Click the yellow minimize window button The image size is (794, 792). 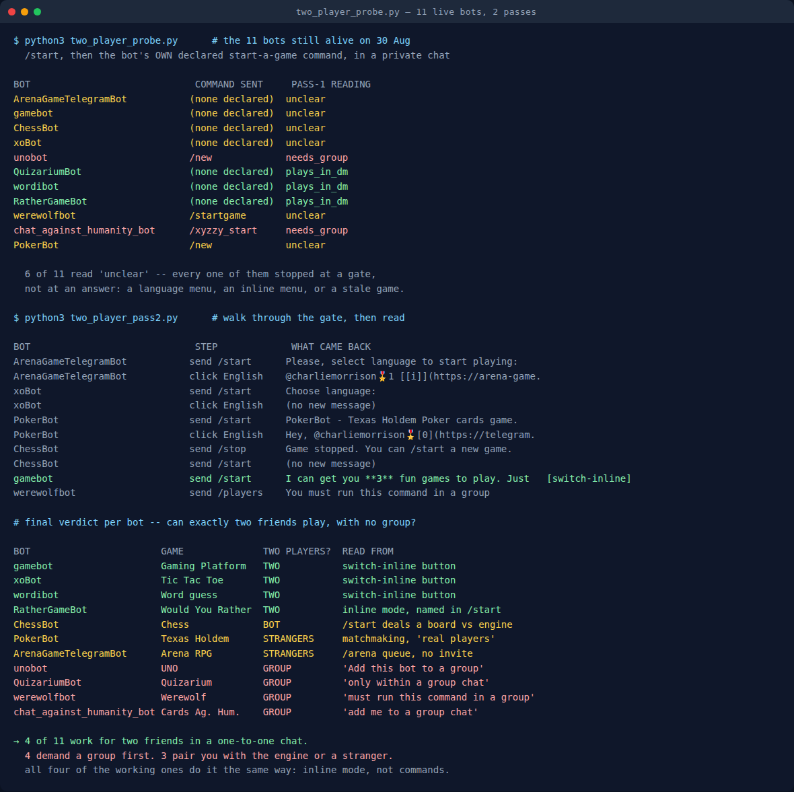tap(24, 11)
